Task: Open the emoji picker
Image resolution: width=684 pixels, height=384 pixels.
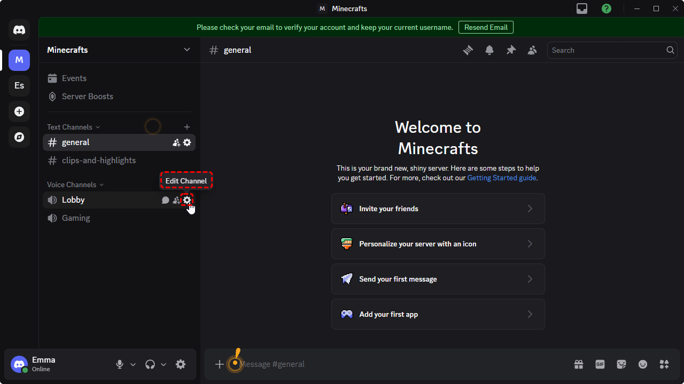Action: (643, 364)
